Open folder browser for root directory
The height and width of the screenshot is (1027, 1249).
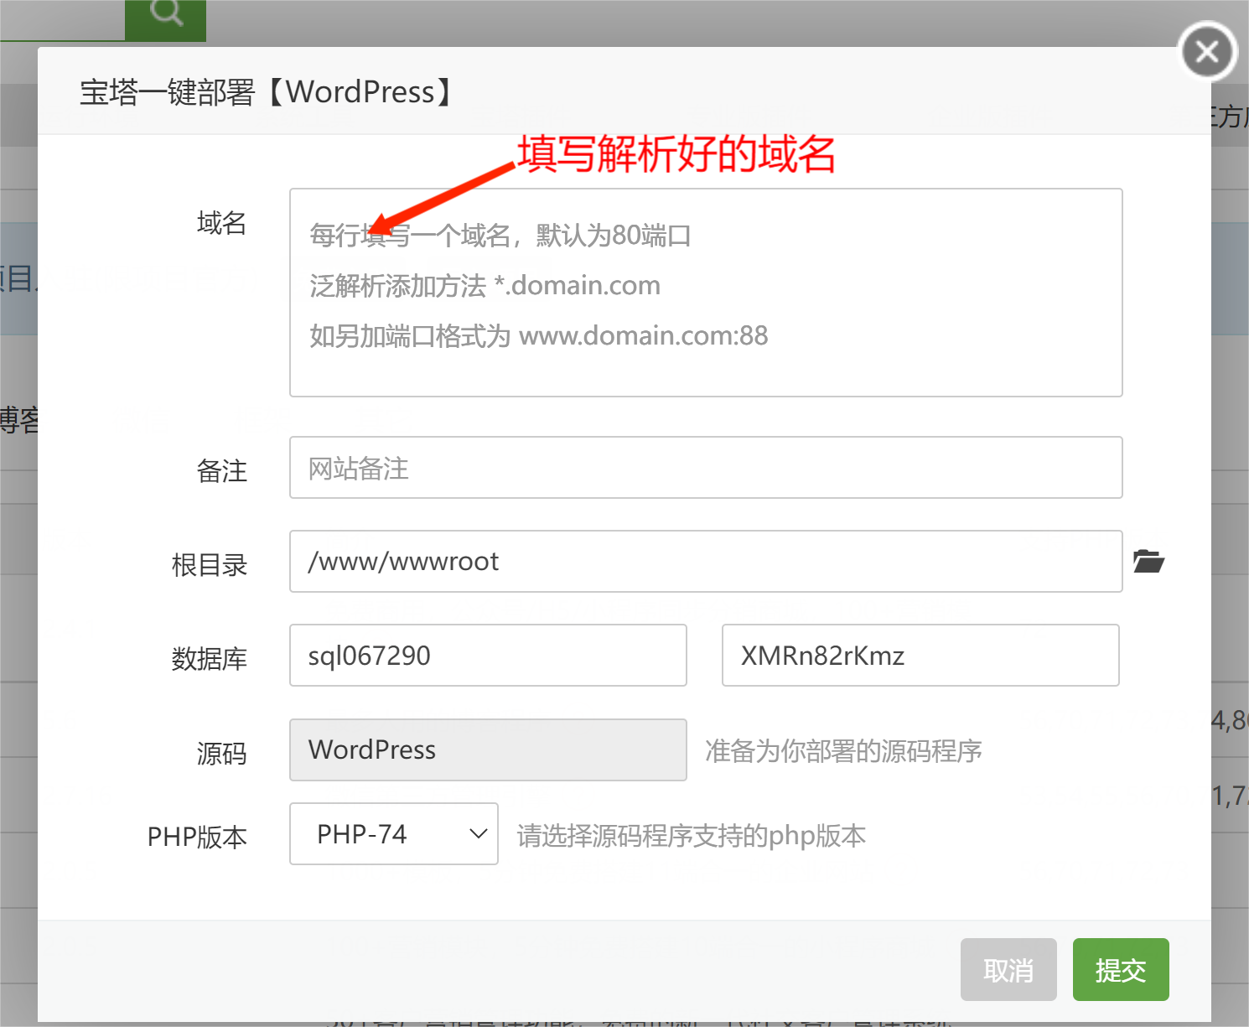(x=1148, y=561)
